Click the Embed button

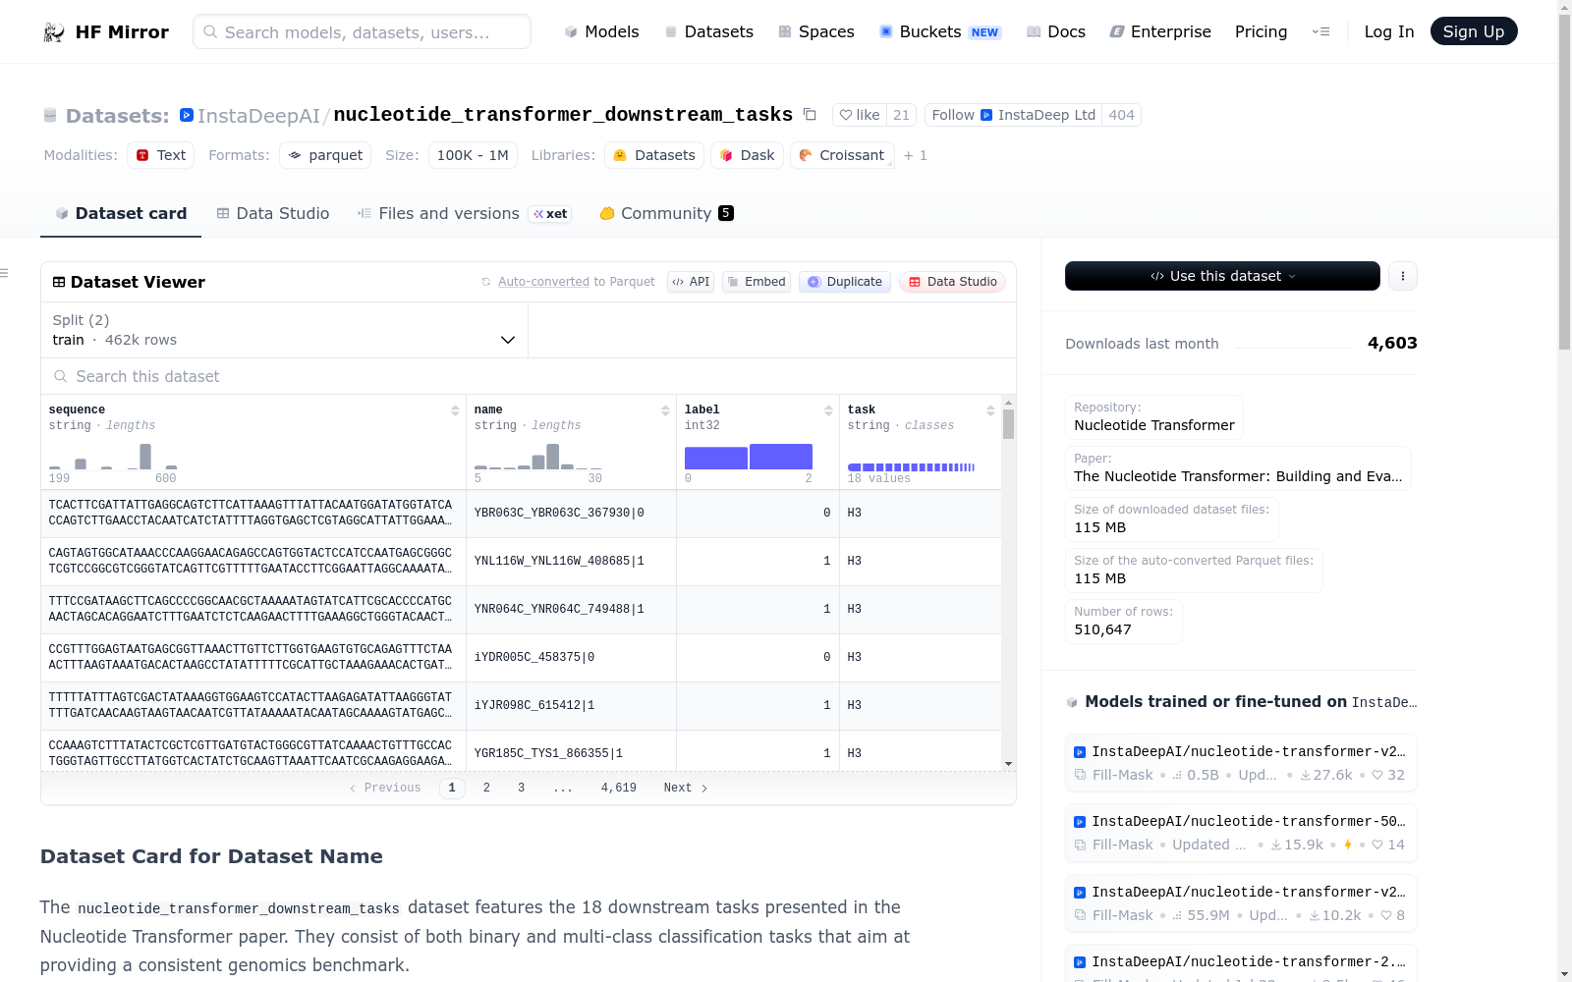click(757, 282)
